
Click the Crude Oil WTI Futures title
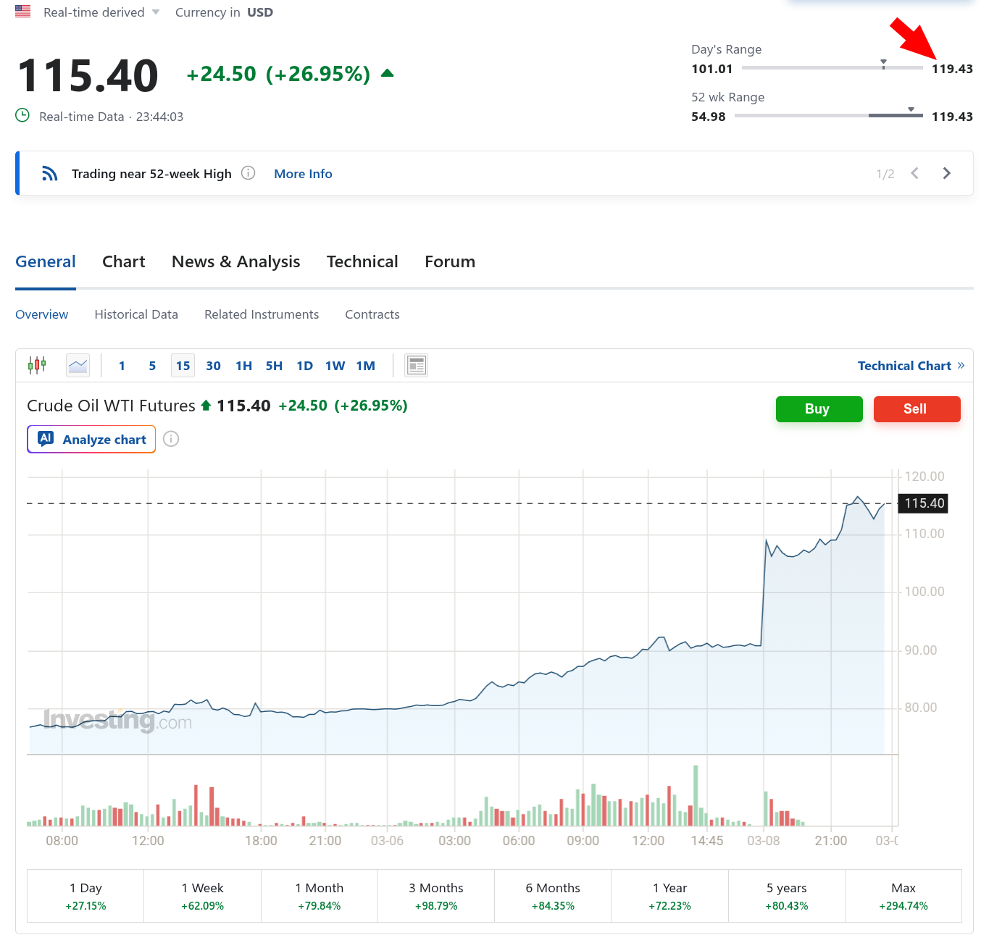[x=111, y=406]
